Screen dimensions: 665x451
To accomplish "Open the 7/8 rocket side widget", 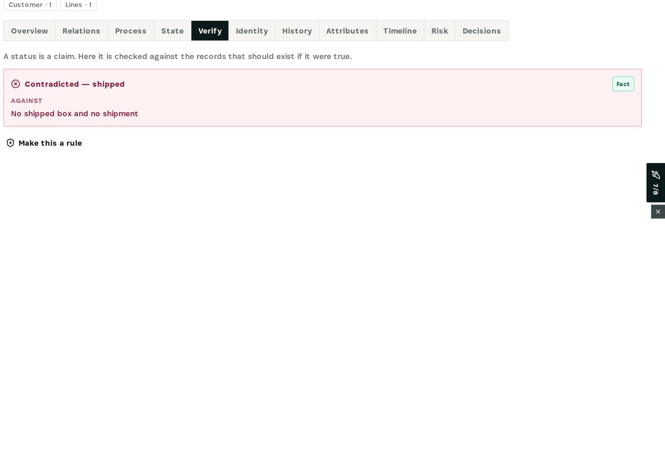I will tap(655, 182).
